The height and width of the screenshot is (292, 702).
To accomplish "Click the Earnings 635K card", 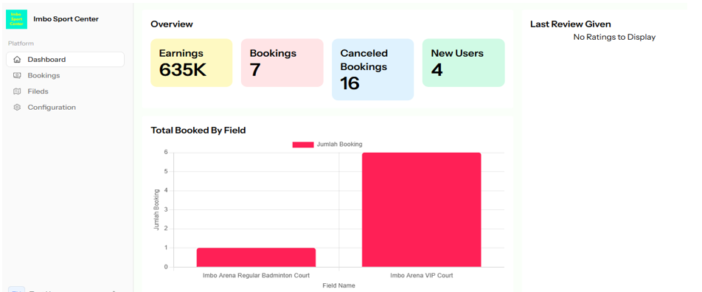I will tap(191, 63).
